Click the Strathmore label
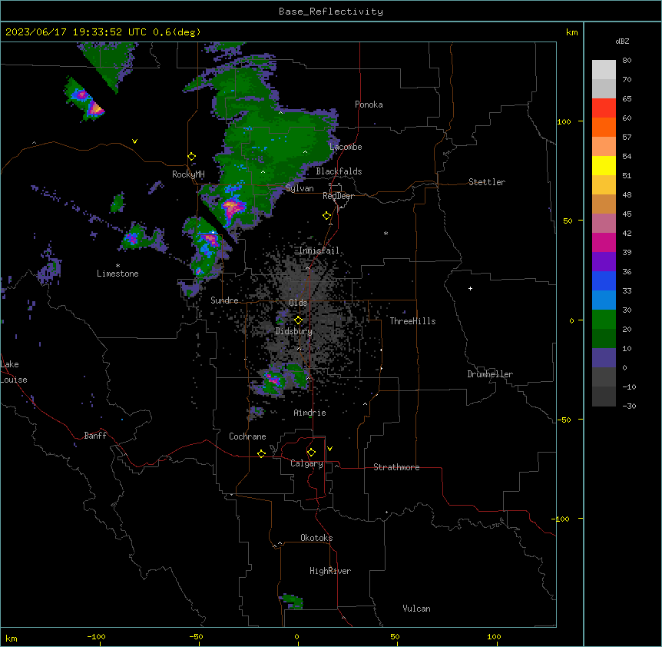Viewport: 662px width, 647px height. [396, 467]
